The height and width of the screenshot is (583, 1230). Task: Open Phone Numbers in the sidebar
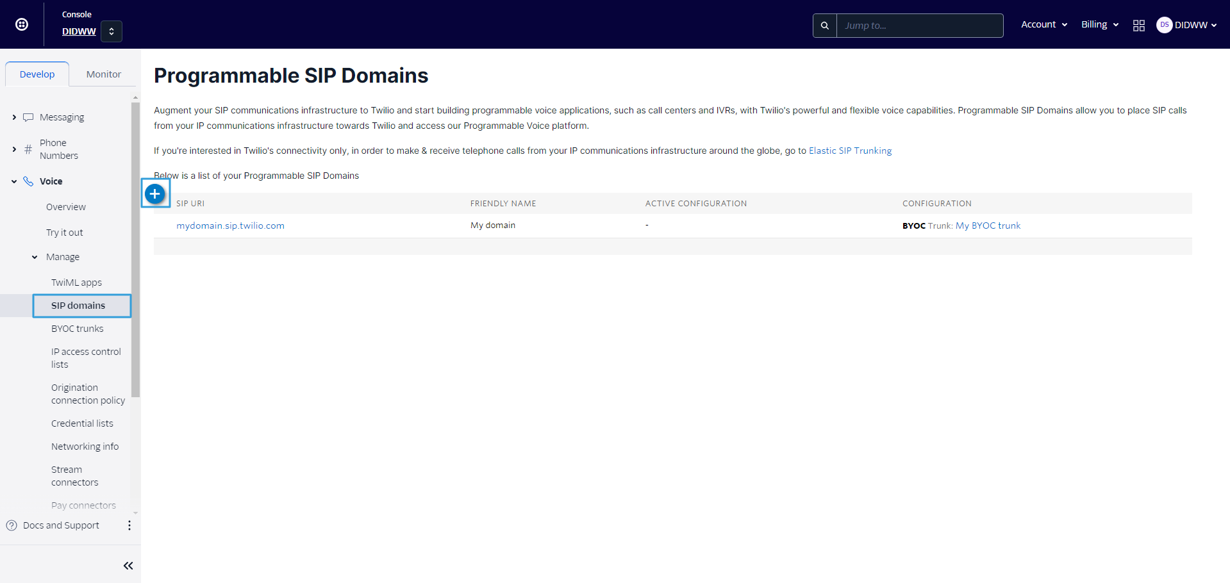pyautogui.click(x=59, y=149)
